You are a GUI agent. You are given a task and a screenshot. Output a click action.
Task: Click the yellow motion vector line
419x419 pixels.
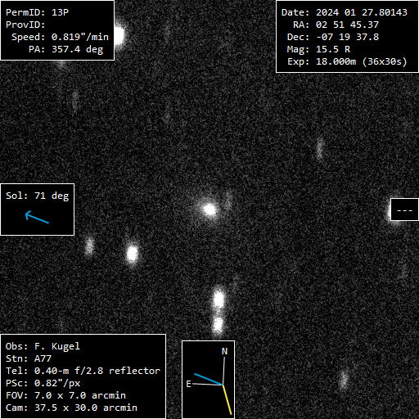(228, 399)
